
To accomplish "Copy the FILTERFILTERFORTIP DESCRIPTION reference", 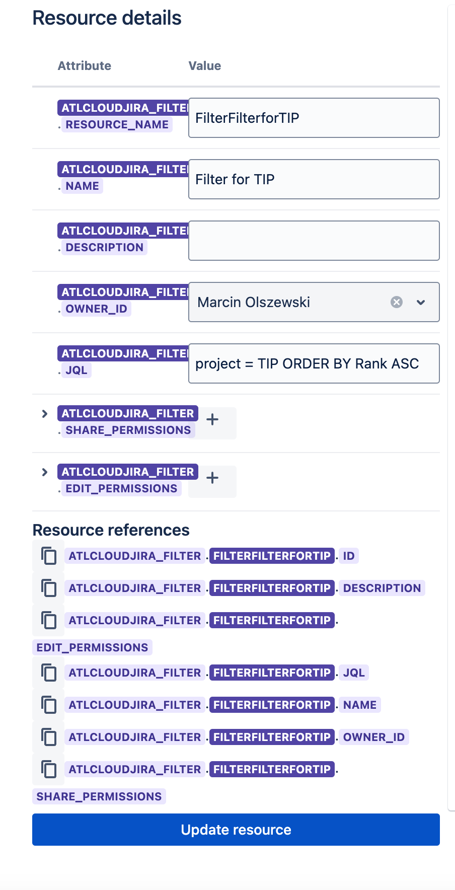I will [49, 588].
